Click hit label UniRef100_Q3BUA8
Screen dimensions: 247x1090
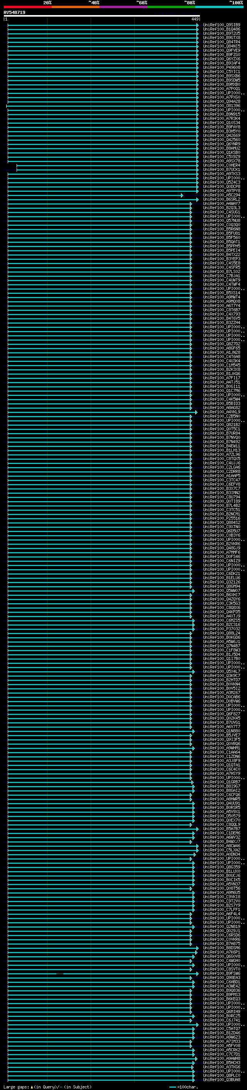tap(222, 1080)
